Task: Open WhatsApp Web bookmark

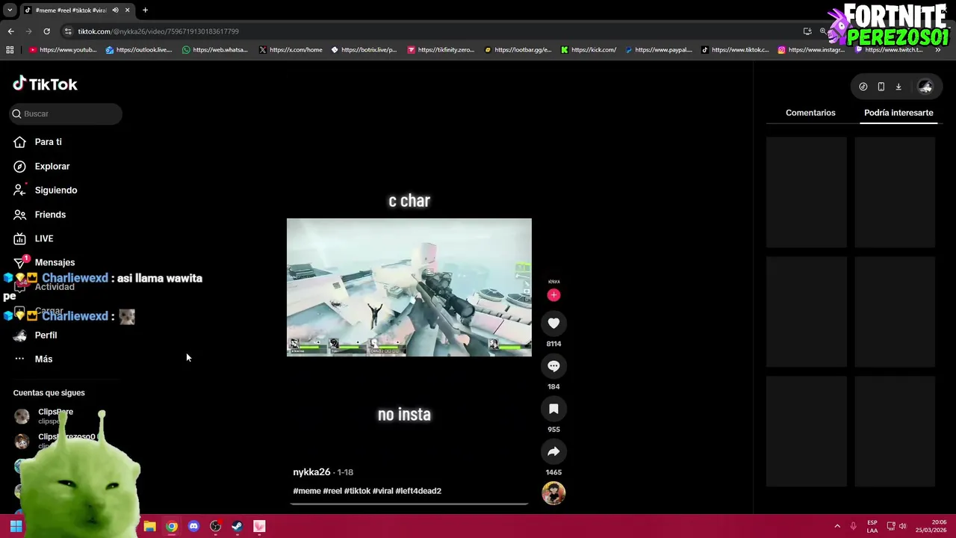Action: point(215,50)
